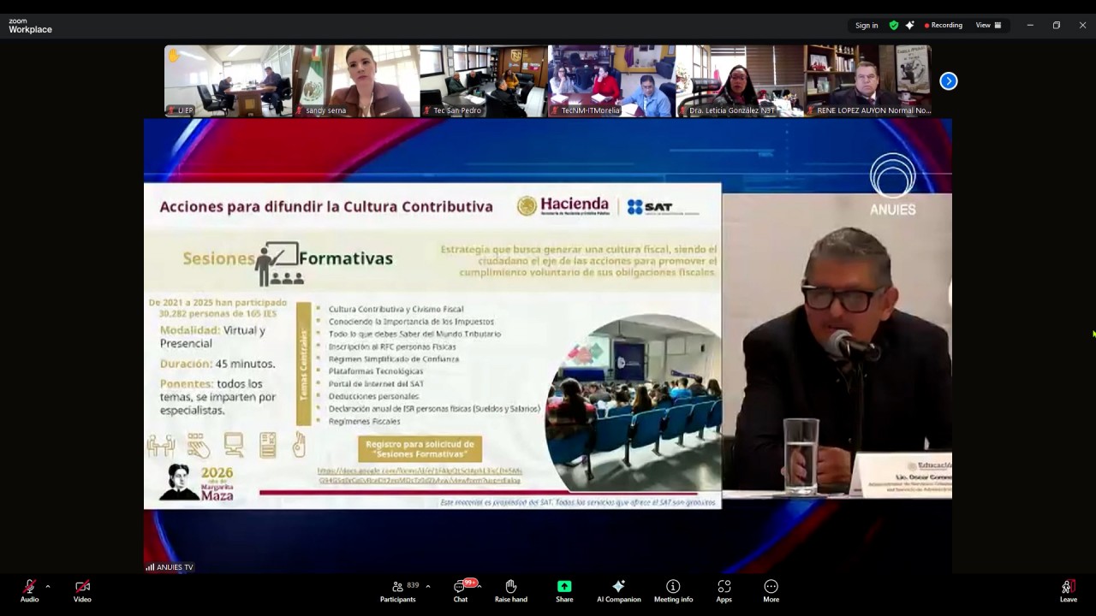This screenshot has width=1096, height=616.
Task: Show Meeting info details
Action: point(673,590)
